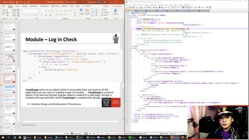Collapse the <body> fold marker in Notepad++

131,48
